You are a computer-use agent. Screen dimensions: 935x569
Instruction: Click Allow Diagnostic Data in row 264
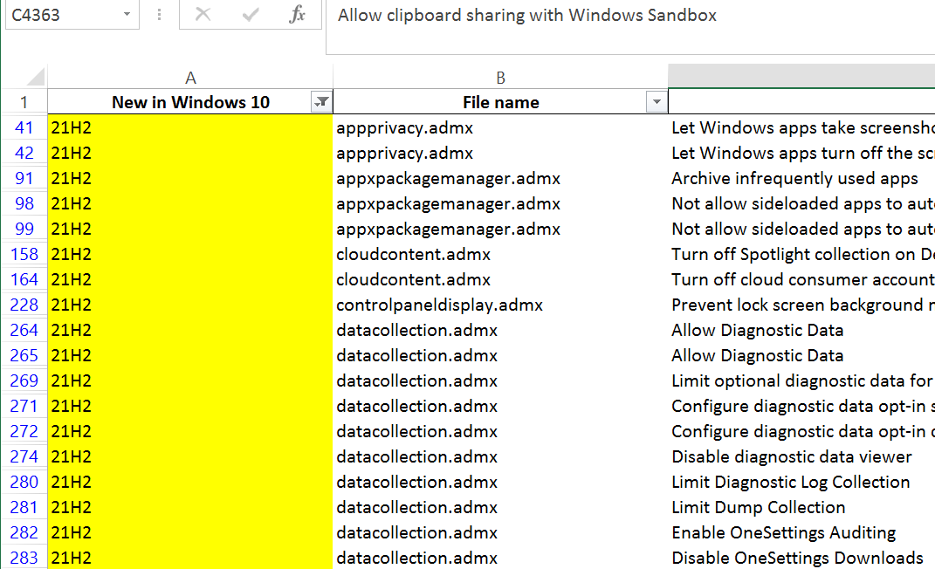click(801, 330)
